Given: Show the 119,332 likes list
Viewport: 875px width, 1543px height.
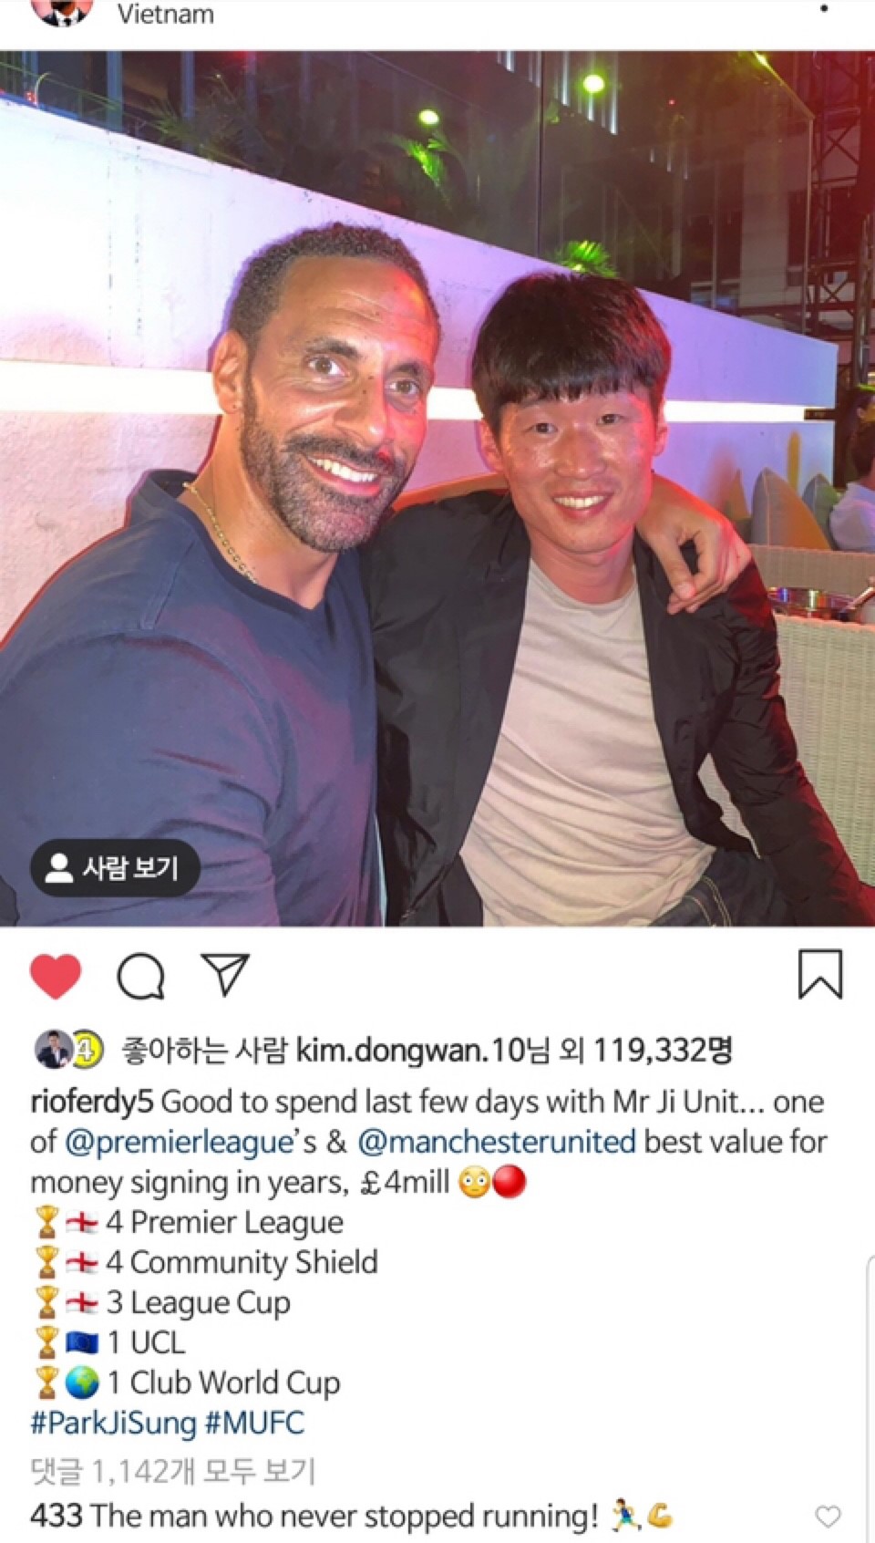Looking at the screenshot, I should pos(662,1051).
